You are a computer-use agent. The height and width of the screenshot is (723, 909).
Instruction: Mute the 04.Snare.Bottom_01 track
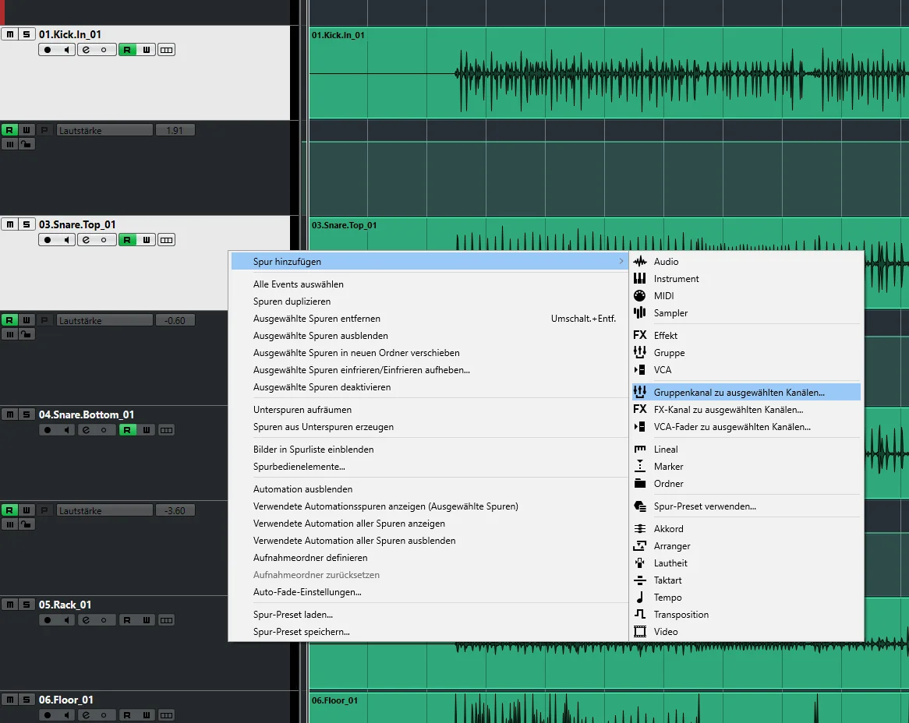pyautogui.click(x=10, y=414)
